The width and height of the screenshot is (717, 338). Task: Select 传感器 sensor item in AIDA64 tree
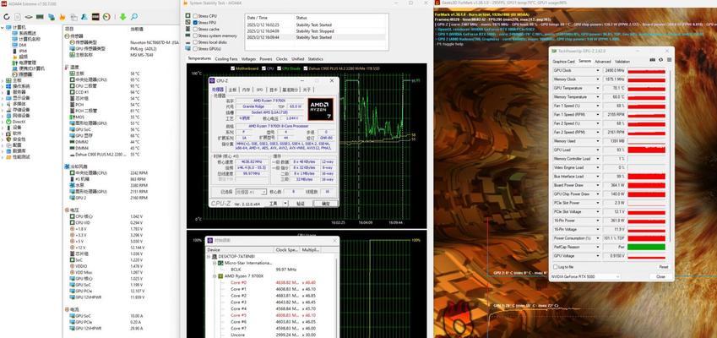23,74
